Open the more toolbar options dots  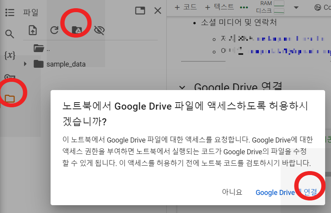pyautogui.click(x=244, y=7)
